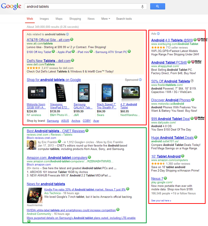Open Android 4.0 Tablets @$69 ad
This screenshot has width=208, height=226.
pyautogui.click(x=172, y=40)
